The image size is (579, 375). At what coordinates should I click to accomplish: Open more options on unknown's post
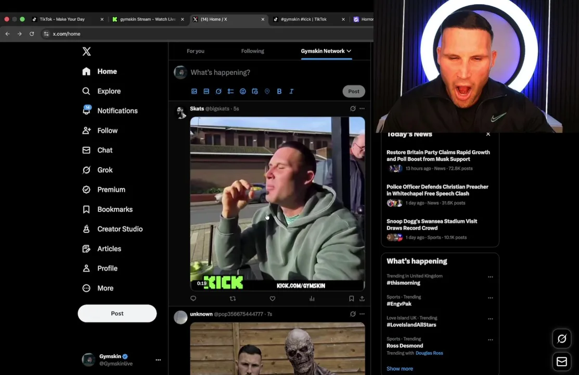362,314
